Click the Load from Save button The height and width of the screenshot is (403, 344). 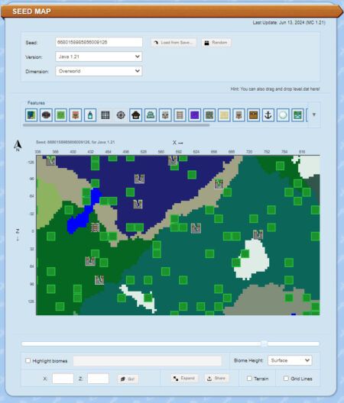(x=174, y=43)
